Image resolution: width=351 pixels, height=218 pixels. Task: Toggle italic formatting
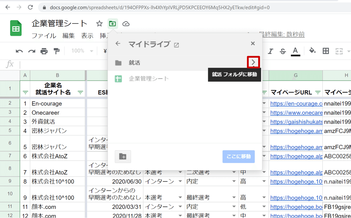tap(270, 51)
